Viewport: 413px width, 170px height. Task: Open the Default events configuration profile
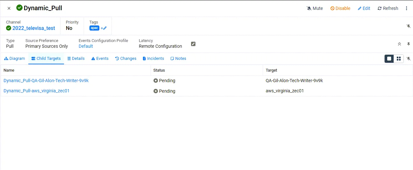pyautogui.click(x=86, y=46)
